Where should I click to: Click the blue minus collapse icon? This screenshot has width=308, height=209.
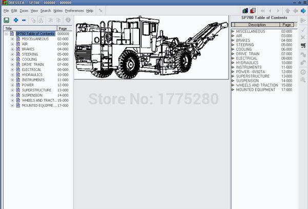(x=24, y=20)
